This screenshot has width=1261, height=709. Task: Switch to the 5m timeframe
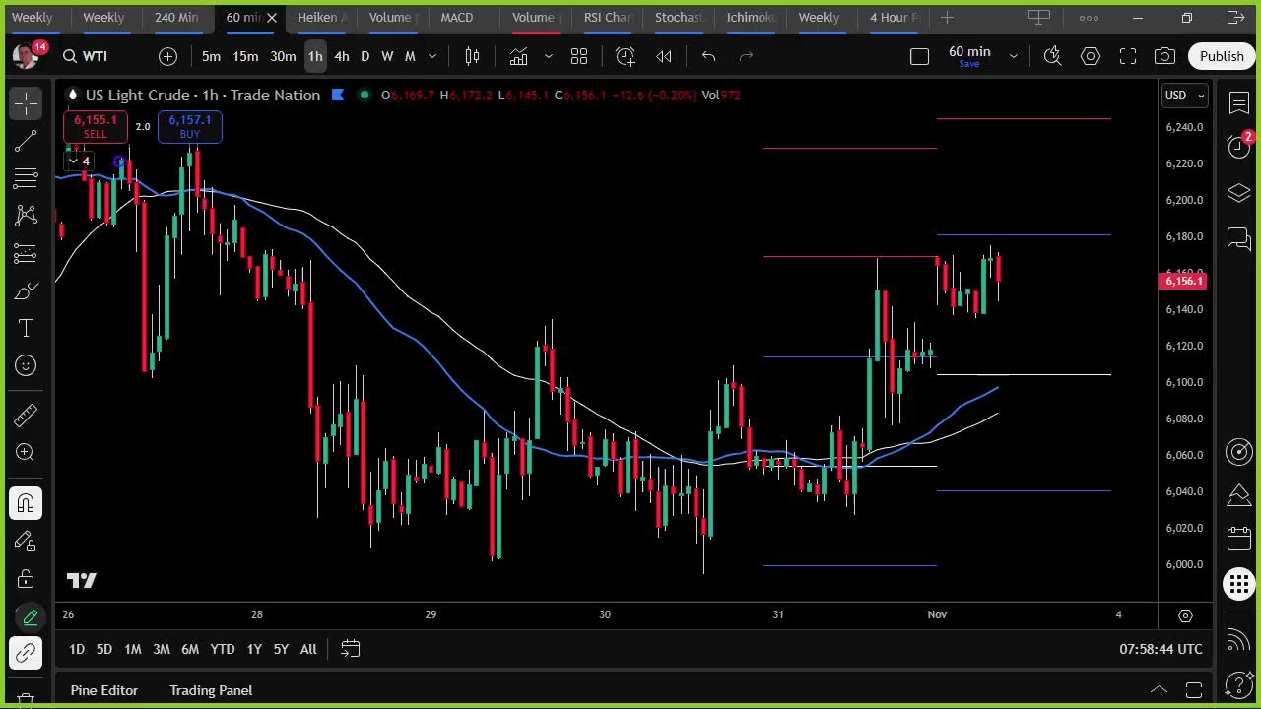point(211,56)
